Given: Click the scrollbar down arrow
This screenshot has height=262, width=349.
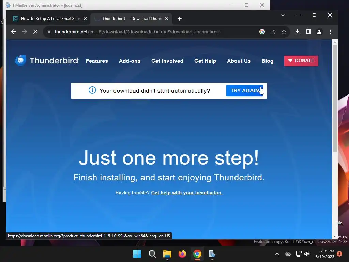Looking at the screenshot, I should 335,236.
